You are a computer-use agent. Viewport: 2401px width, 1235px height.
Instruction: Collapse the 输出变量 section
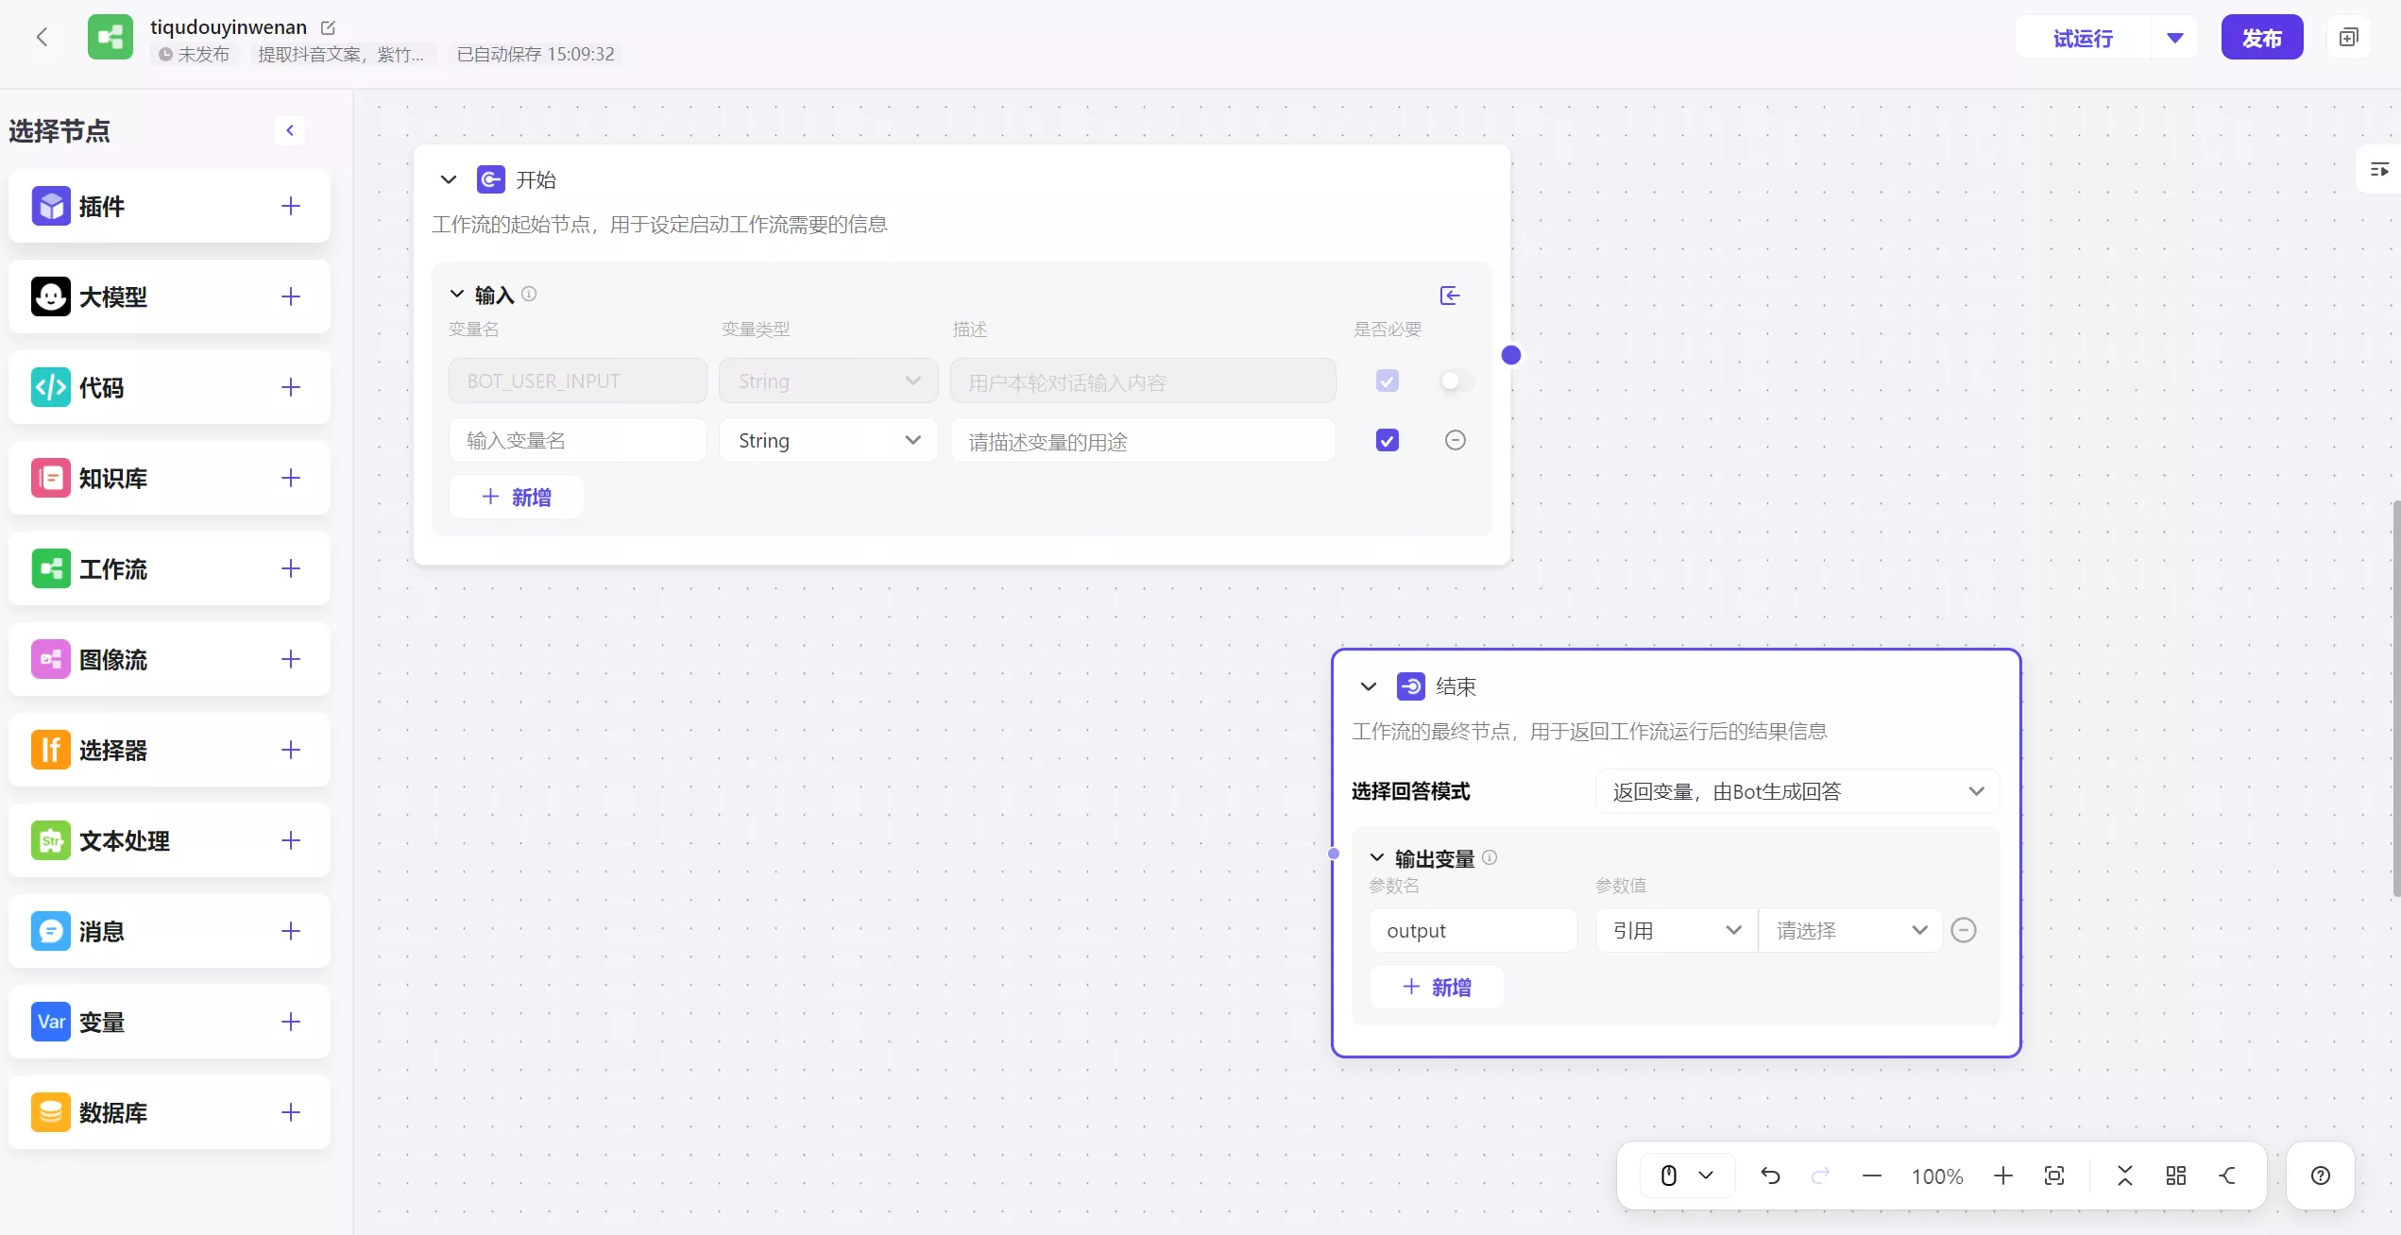1377,857
